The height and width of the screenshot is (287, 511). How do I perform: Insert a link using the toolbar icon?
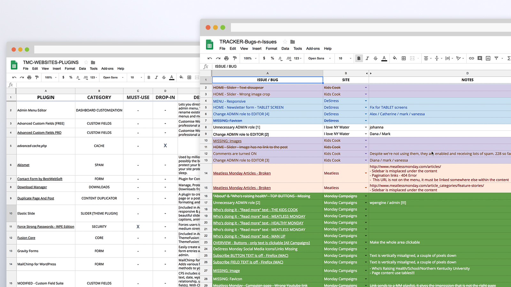point(471,58)
